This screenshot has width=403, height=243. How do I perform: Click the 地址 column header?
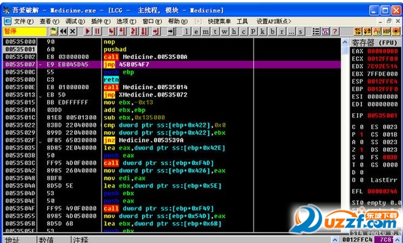click(20, 240)
